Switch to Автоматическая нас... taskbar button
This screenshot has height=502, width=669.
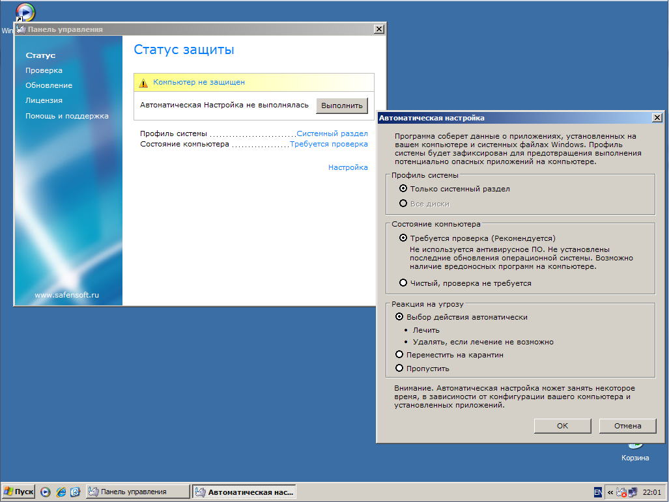tap(244, 492)
